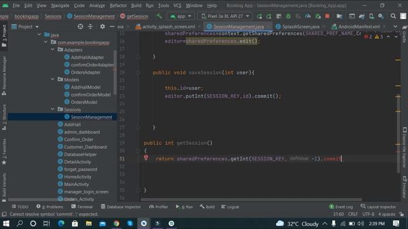Click Task View icon on taskbar
The height and width of the screenshot is (229, 408).
tap(47, 223)
